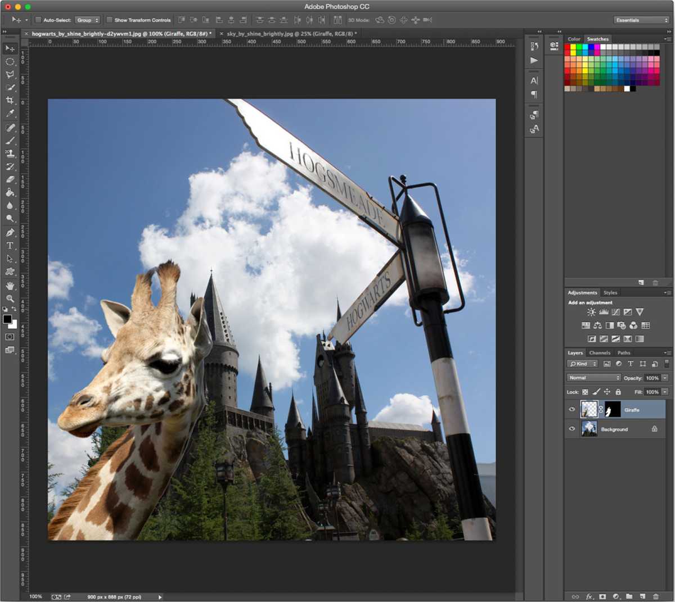The image size is (675, 602).
Task: Select the Hand tool
Action: click(10, 286)
